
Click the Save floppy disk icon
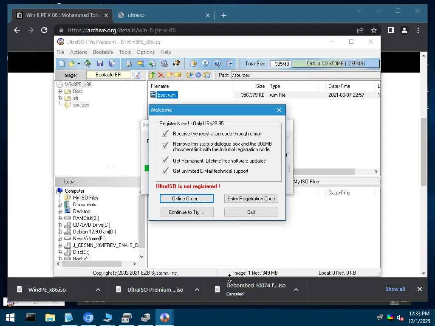[x=100, y=64]
